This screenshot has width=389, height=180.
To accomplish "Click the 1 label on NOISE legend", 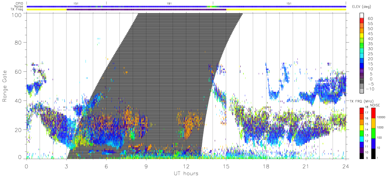I will coord(377,158).
